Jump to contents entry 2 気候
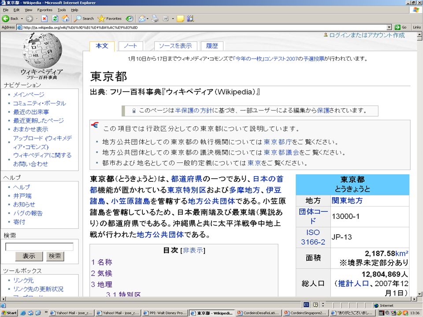The image size is (423, 317). pos(101,273)
